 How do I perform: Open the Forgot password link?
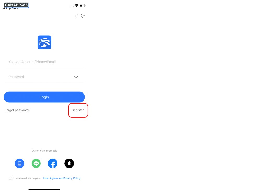(17, 110)
